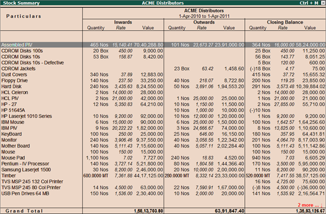Click outwards grand total 63,91,847.40
326x214 pixels.
(229, 211)
